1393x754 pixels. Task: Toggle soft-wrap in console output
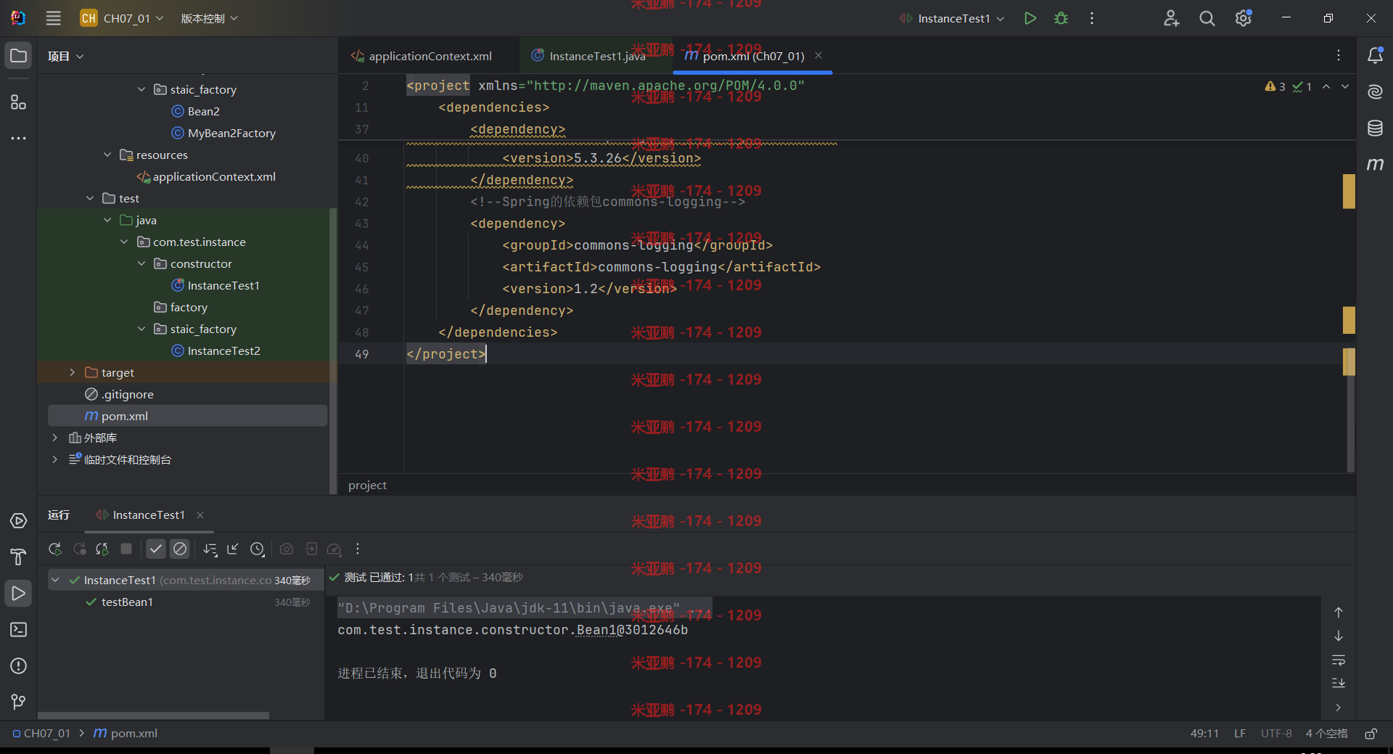pyautogui.click(x=1339, y=660)
